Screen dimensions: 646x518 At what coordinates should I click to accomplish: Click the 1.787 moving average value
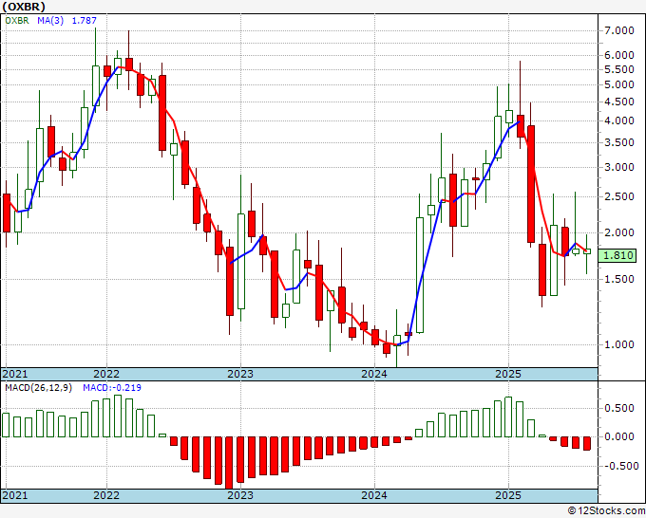84,20
